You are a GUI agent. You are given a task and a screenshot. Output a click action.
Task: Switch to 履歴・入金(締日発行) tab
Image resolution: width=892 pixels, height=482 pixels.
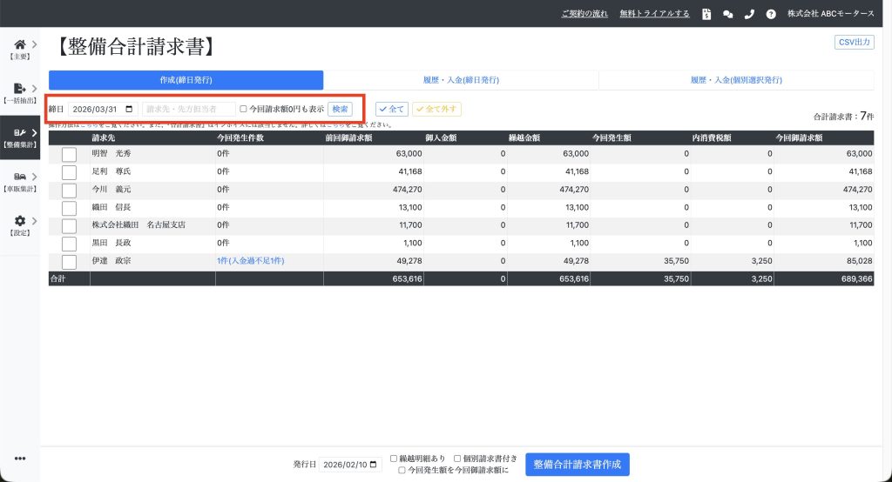[x=461, y=80]
